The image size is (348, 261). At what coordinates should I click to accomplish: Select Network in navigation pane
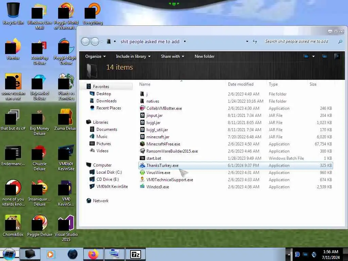(x=101, y=201)
